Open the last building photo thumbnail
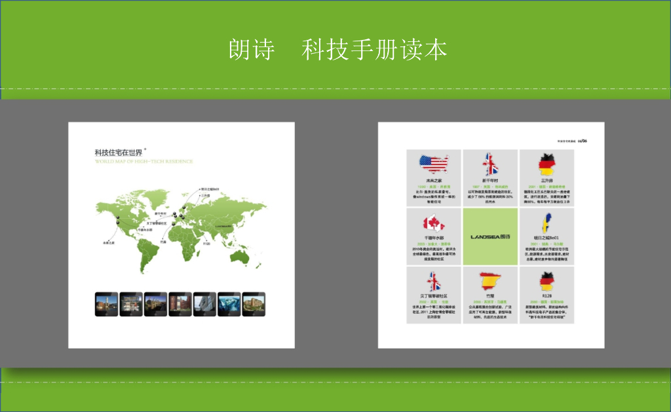 (x=254, y=304)
